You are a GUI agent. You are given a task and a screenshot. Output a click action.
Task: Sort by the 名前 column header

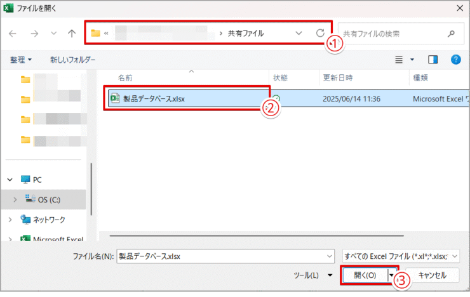point(125,78)
